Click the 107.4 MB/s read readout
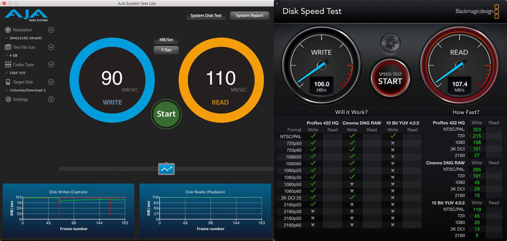Viewport: 507px width, 241px height. click(x=459, y=86)
